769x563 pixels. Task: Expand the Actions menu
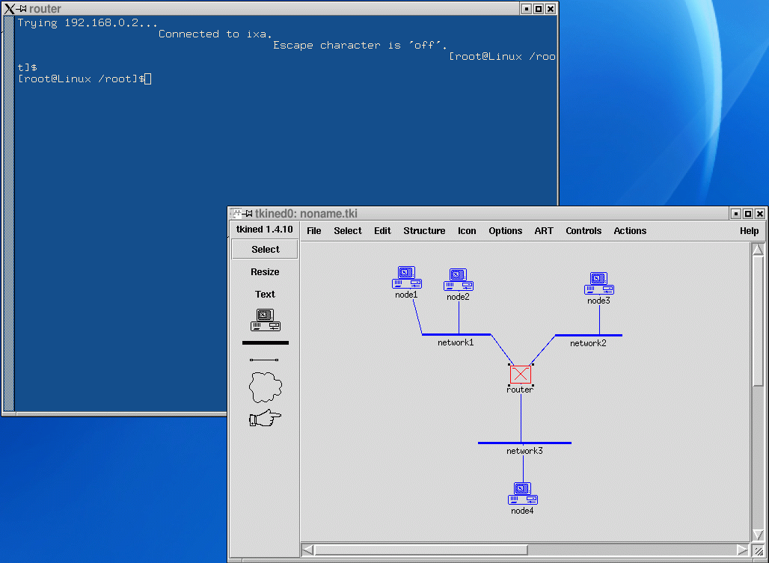(x=630, y=231)
